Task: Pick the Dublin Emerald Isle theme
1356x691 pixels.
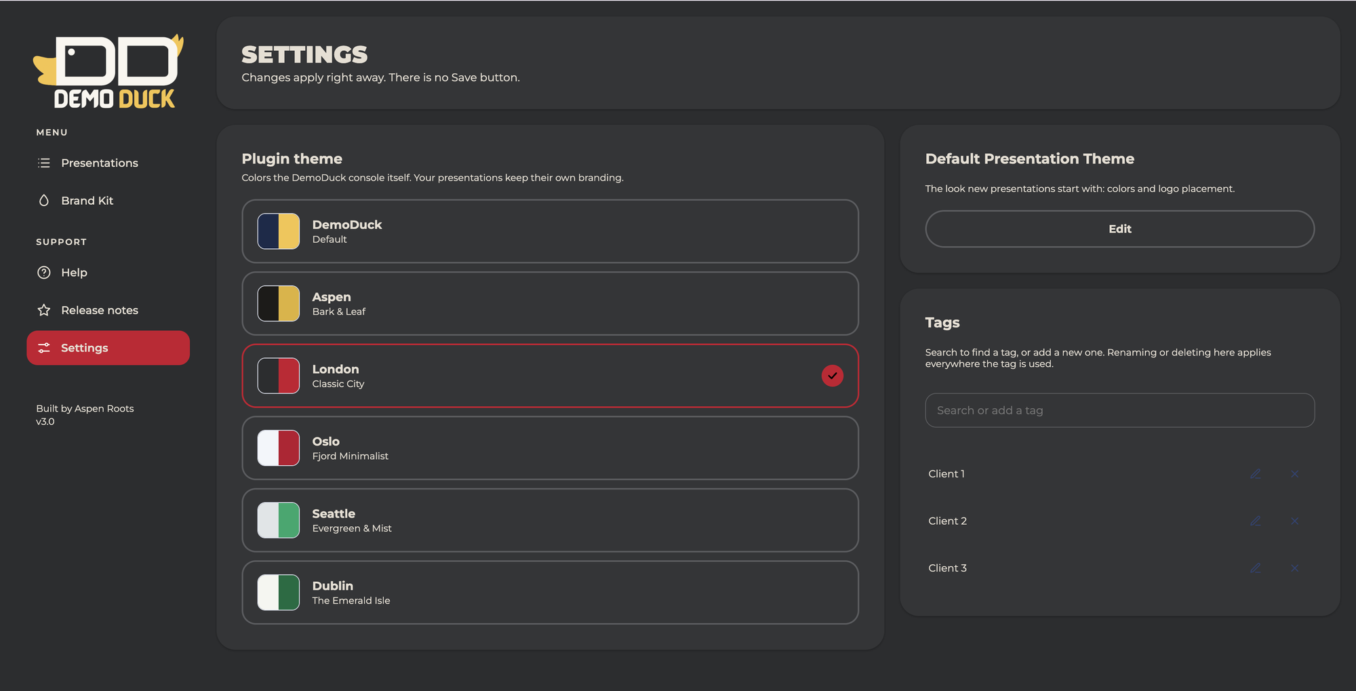Action: click(x=550, y=592)
